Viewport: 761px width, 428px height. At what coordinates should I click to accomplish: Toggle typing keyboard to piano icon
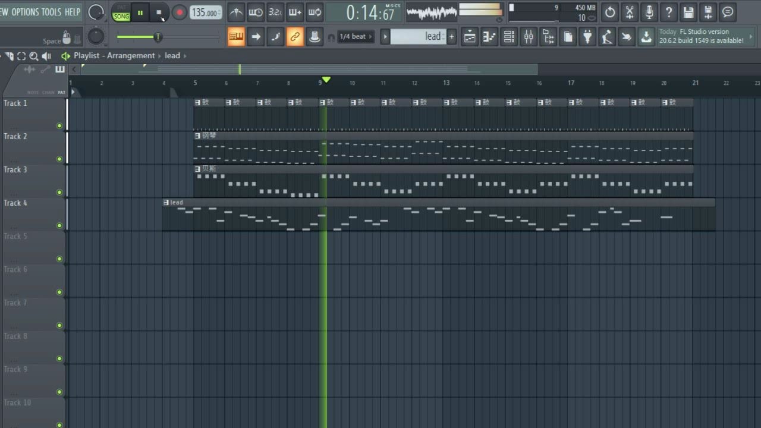tap(236, 37)
